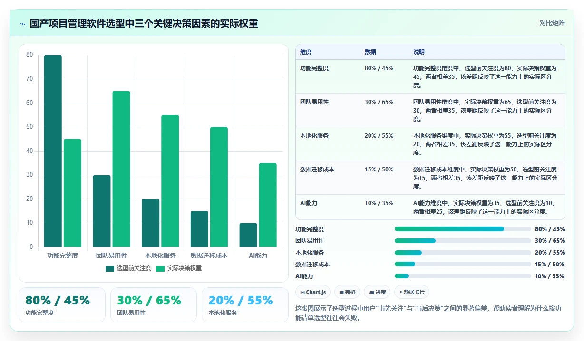This screenshot has width=584, height=341.
Task: Click the 功能完整度 x-axis label
Action: click(63, 256)
